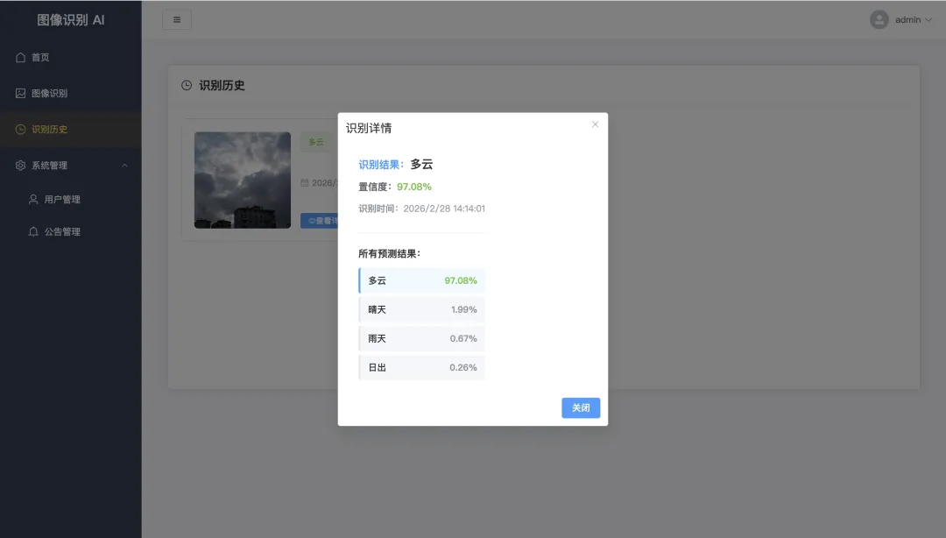Click the clock icon beside 识别历史 page heading
This screenshot has width=946, height=538.
[x=187, y=85]
